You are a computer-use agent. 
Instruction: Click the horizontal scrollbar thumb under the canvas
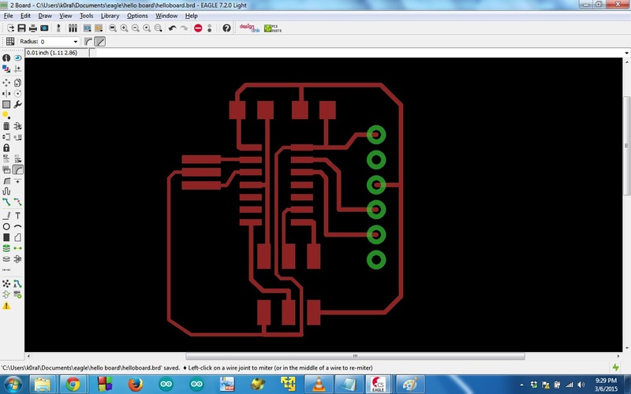pos(356,356)
